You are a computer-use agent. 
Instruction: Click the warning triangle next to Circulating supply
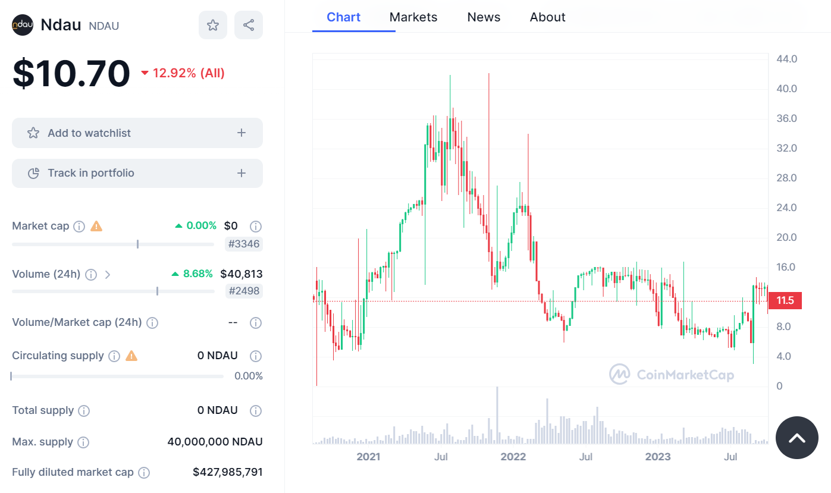[x=131, y=356]
